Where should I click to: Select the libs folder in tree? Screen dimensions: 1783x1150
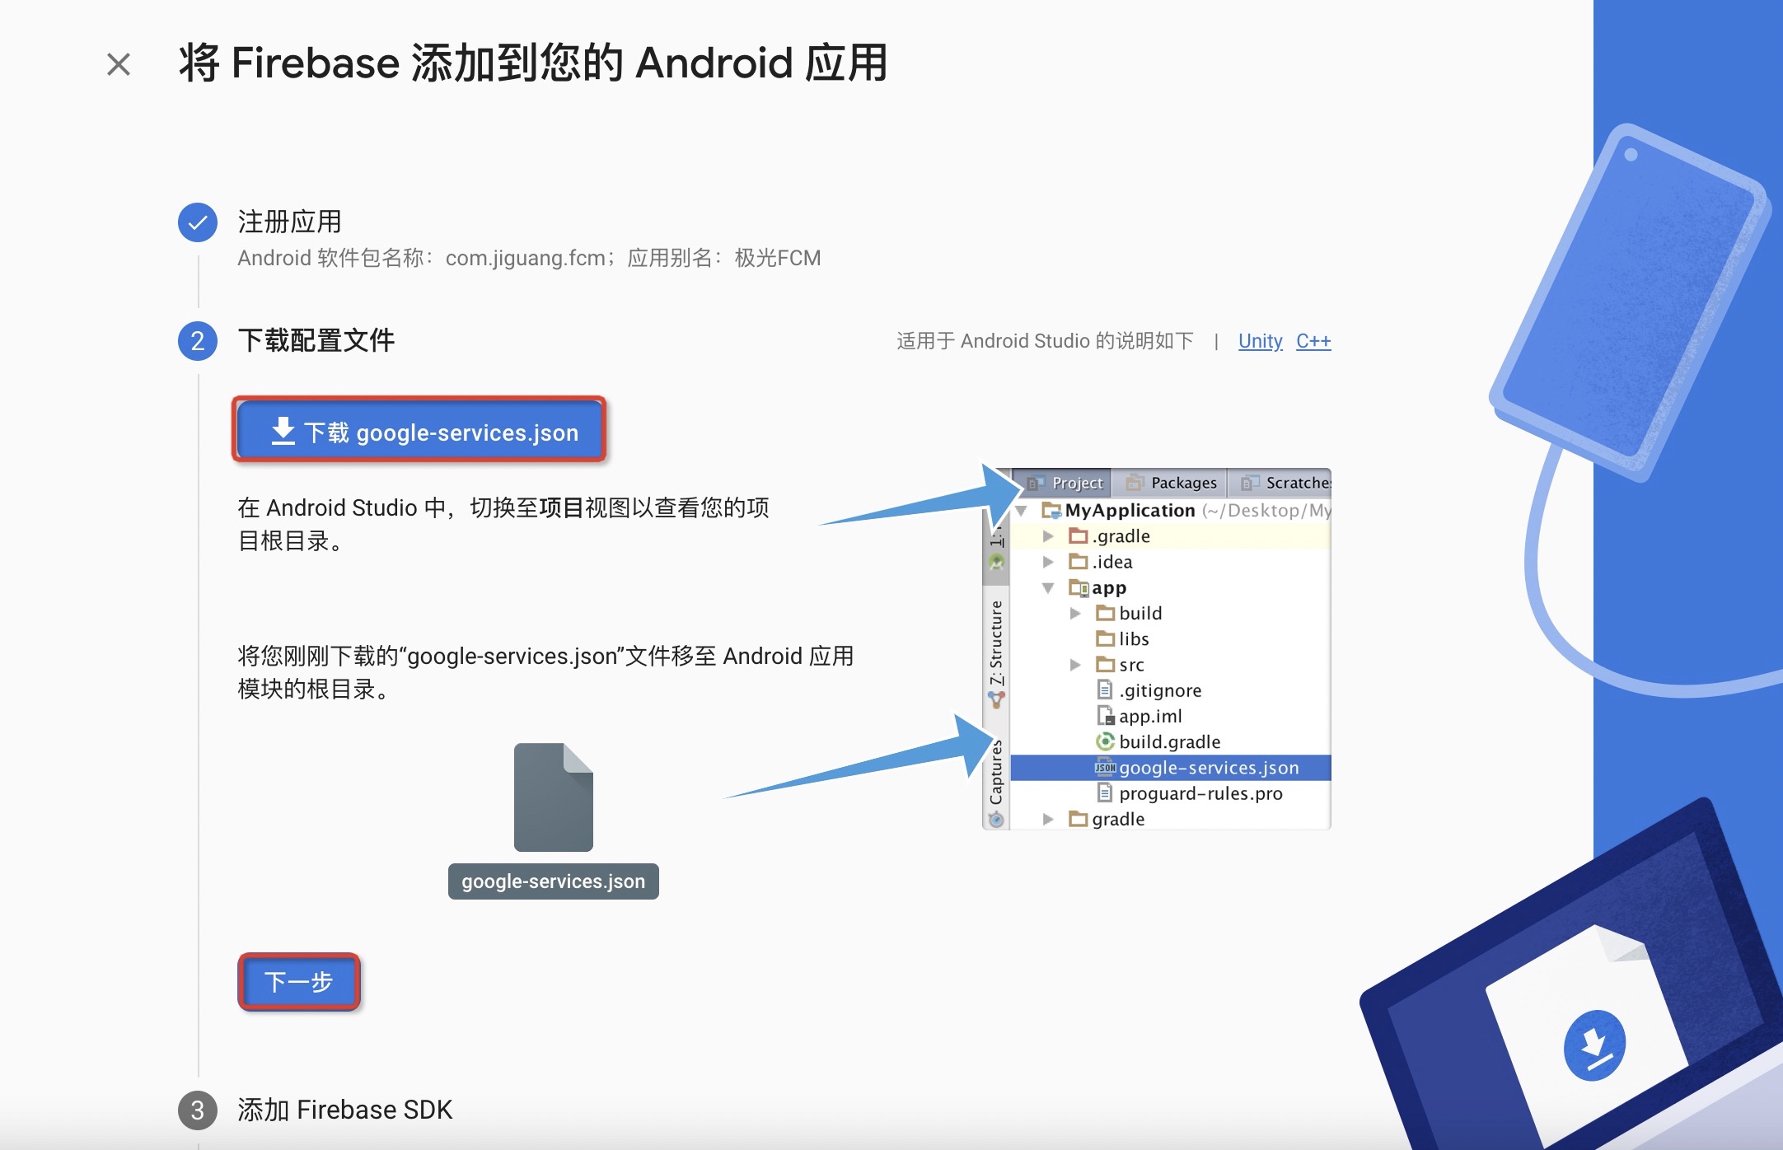(1134, 639)
